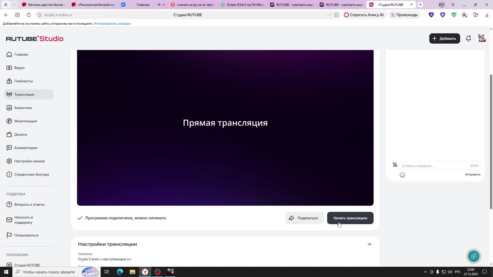This screenshot has width=493, height=277.
Task: Open the three-dots menu in address bar
Action: coord(329,15)
